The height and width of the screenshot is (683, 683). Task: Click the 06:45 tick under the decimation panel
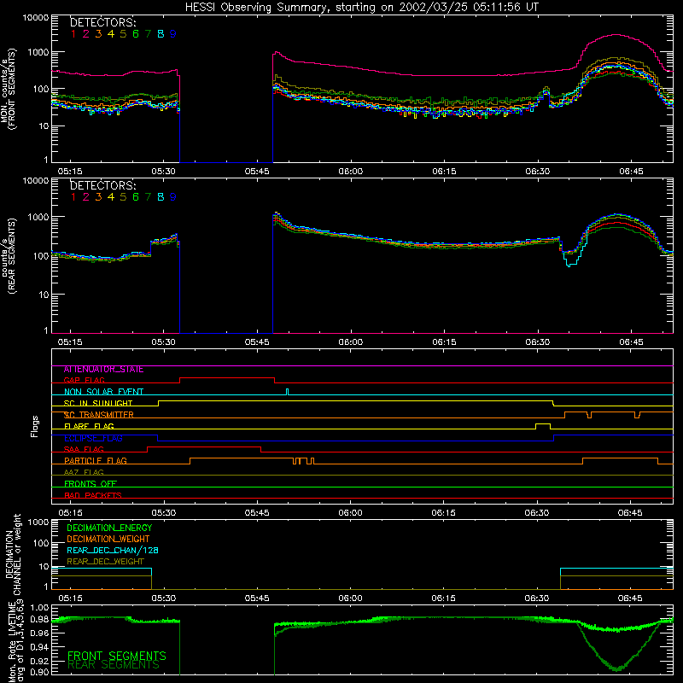(630, 598)
